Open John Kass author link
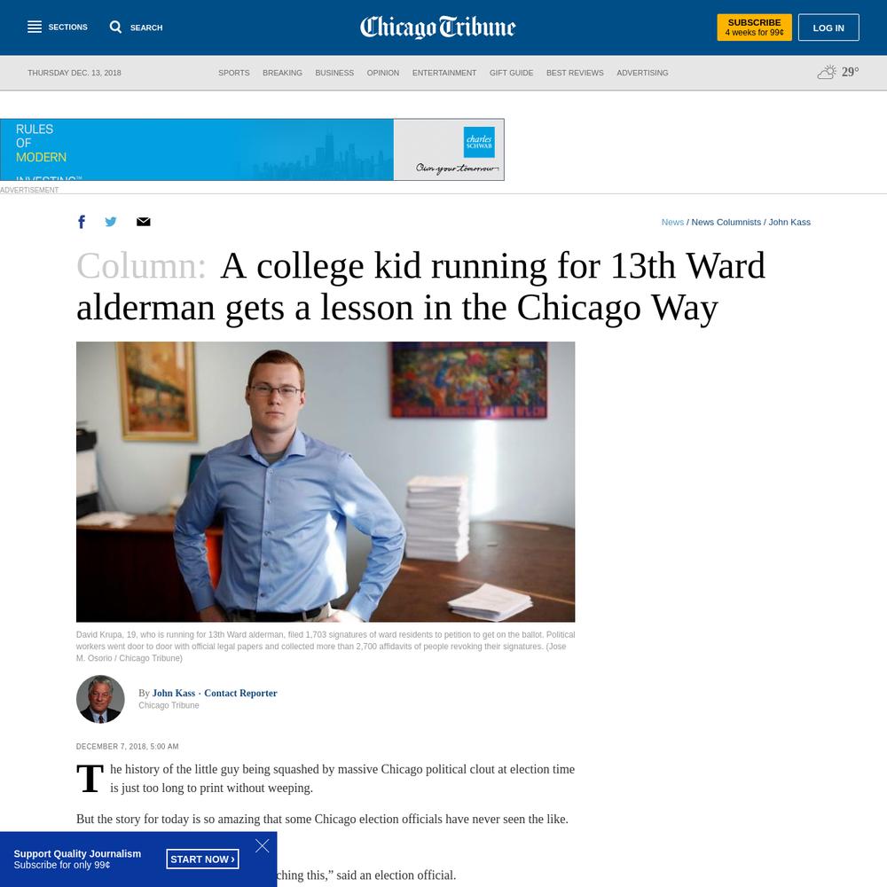This screenshot has width=887, height=887. click(x=174, y=693)
